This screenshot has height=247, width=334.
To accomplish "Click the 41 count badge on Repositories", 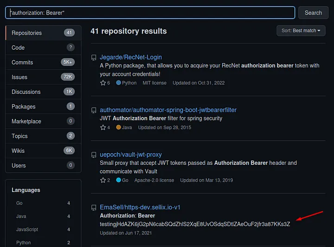I will pos(69,32).
